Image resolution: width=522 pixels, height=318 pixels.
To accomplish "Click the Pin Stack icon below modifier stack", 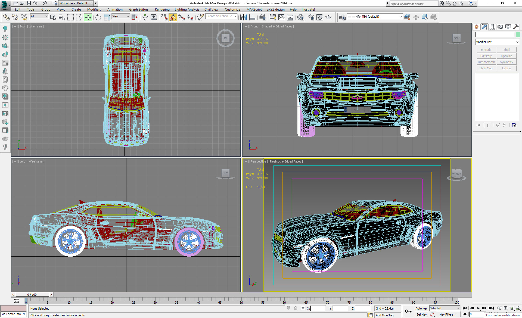I will pyautogui.click(x=478, y=125).
